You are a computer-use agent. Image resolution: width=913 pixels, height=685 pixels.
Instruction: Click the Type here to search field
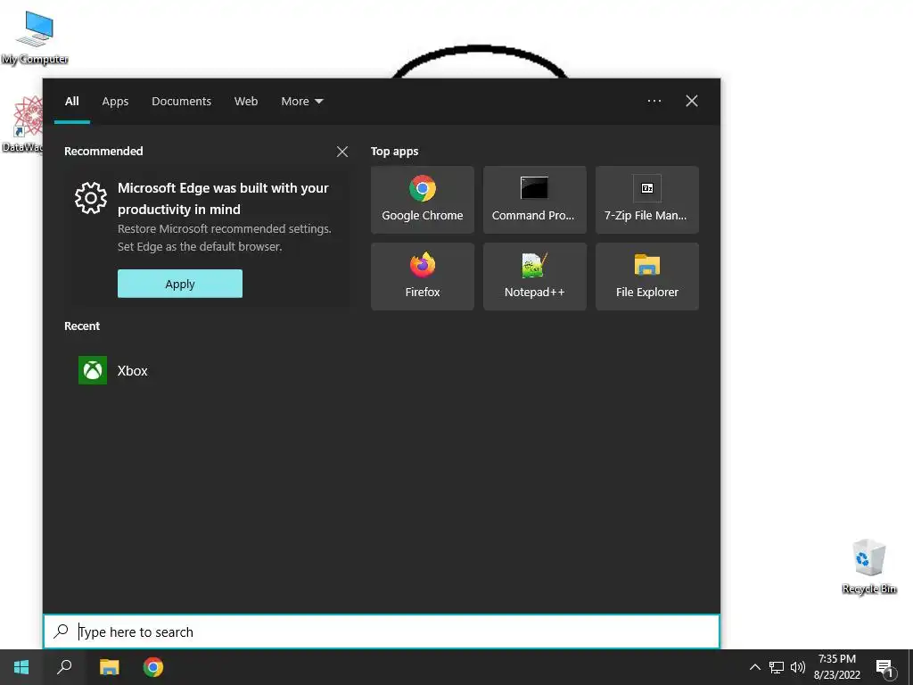pos(382,631)
